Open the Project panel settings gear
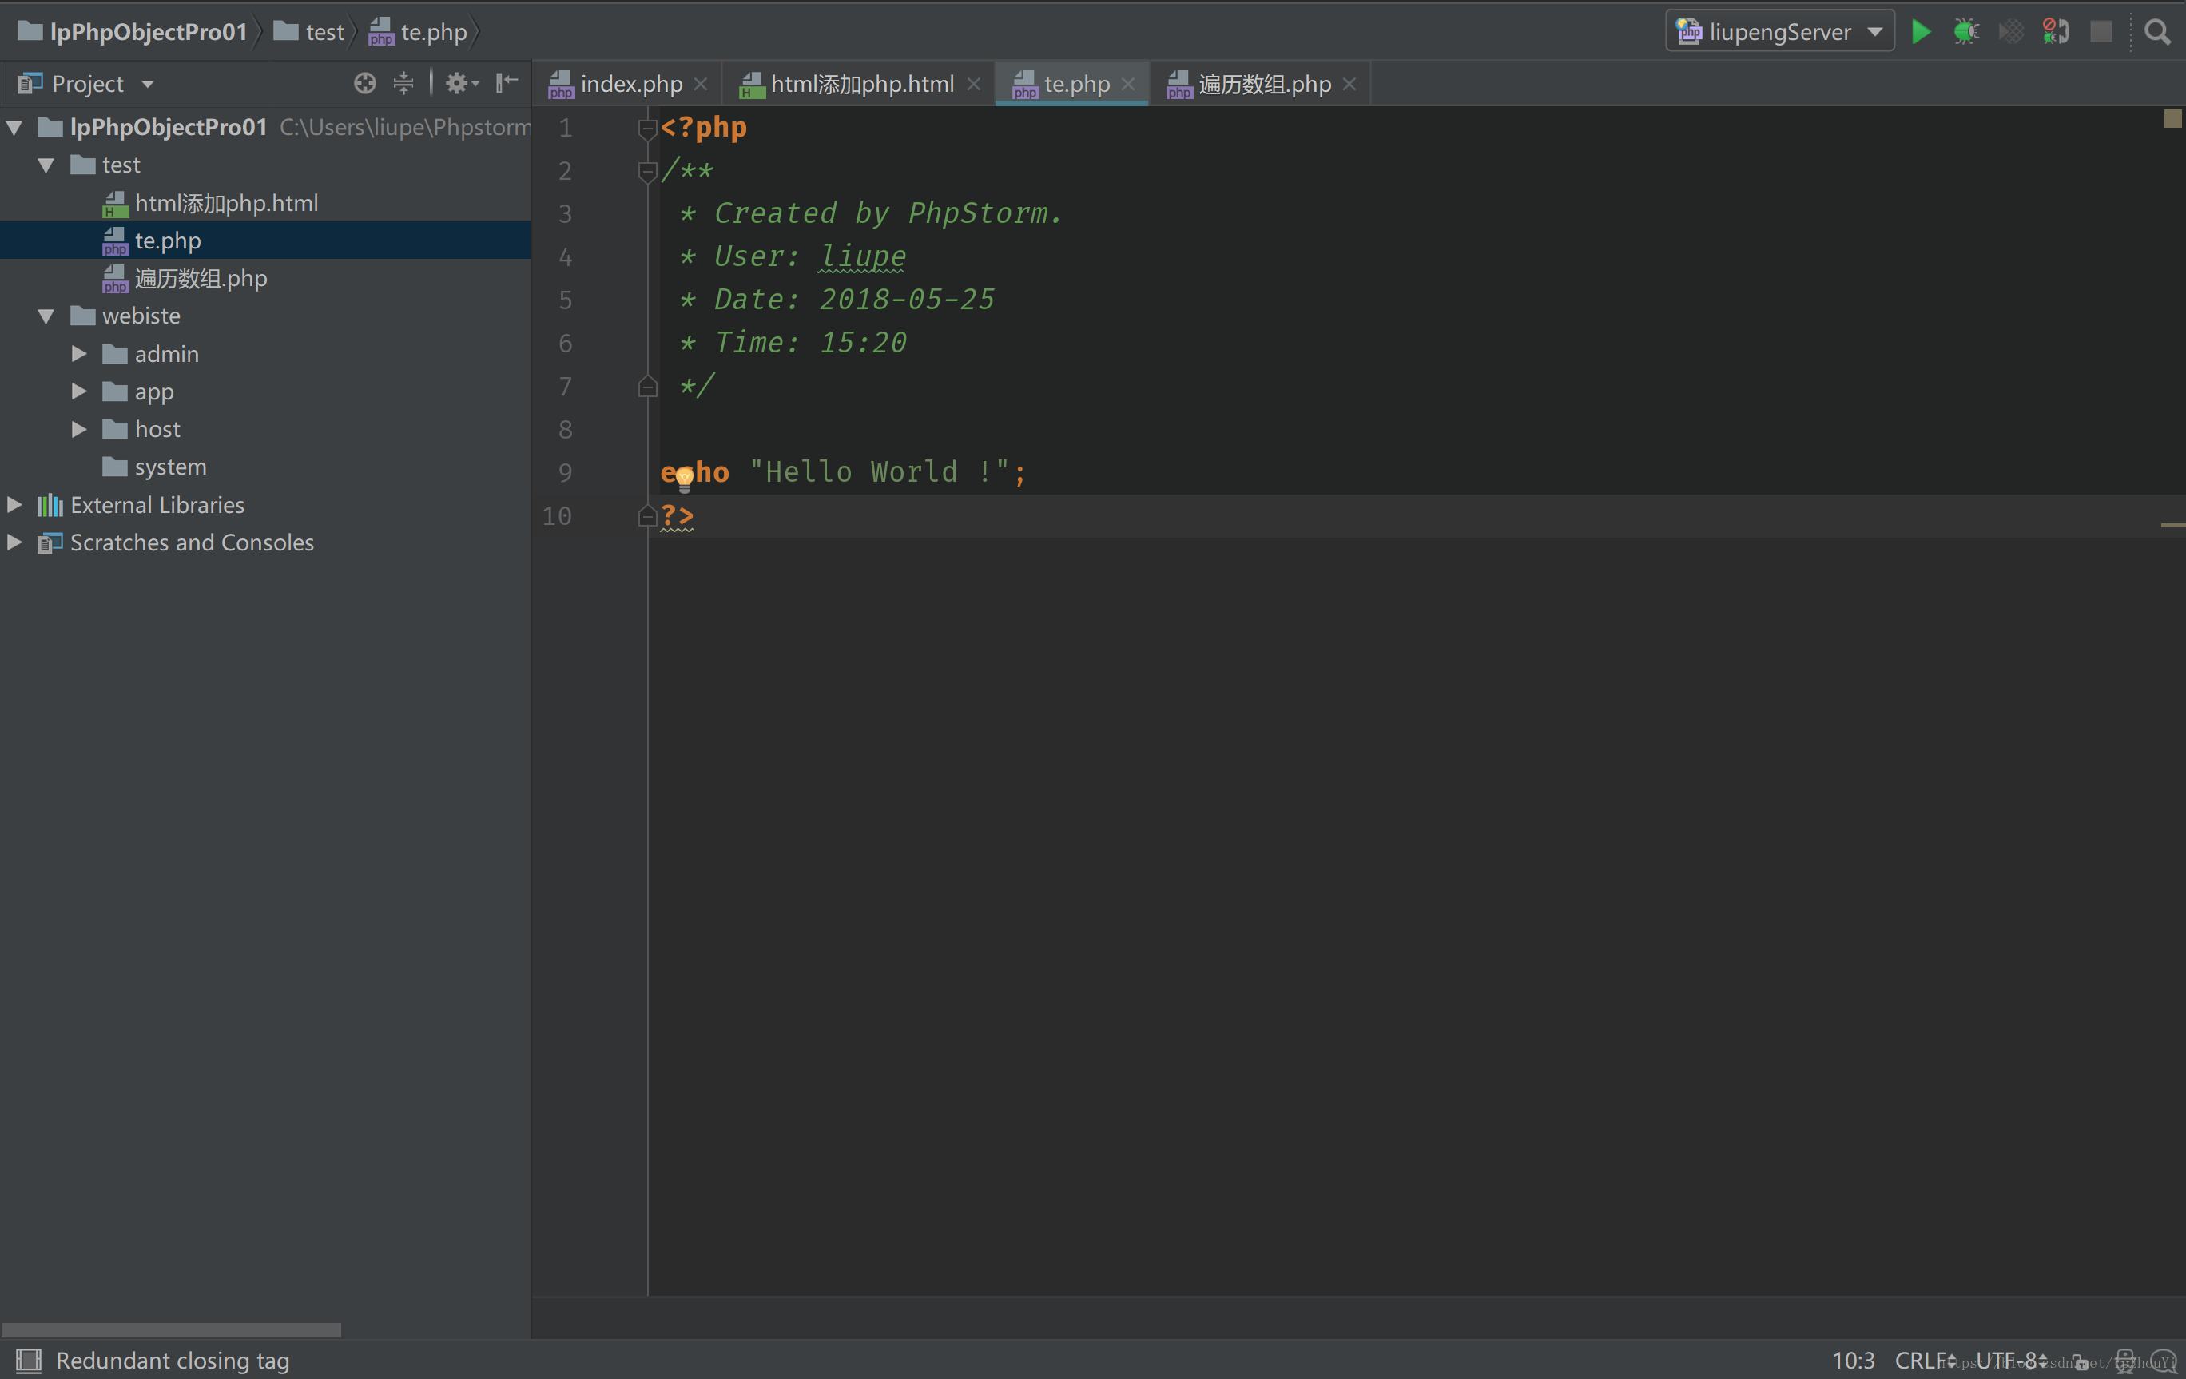The height and width of the screenshot is (1379, 2186). click(x=459, y=84)
